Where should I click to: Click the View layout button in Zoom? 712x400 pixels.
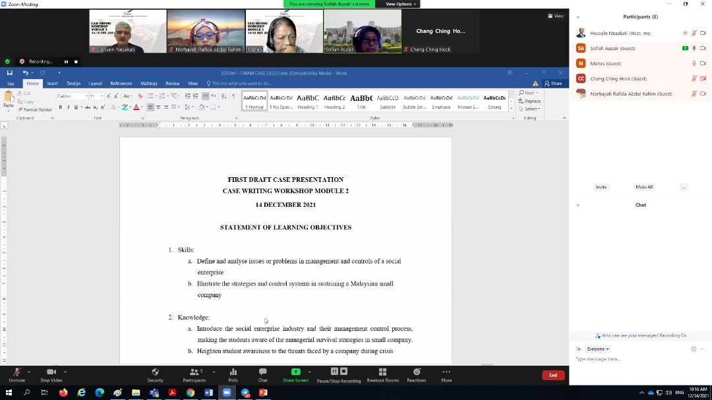556,16
